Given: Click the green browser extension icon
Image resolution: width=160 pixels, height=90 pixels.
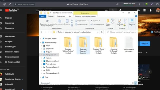Looking at the screenshot, I should 146,4.
